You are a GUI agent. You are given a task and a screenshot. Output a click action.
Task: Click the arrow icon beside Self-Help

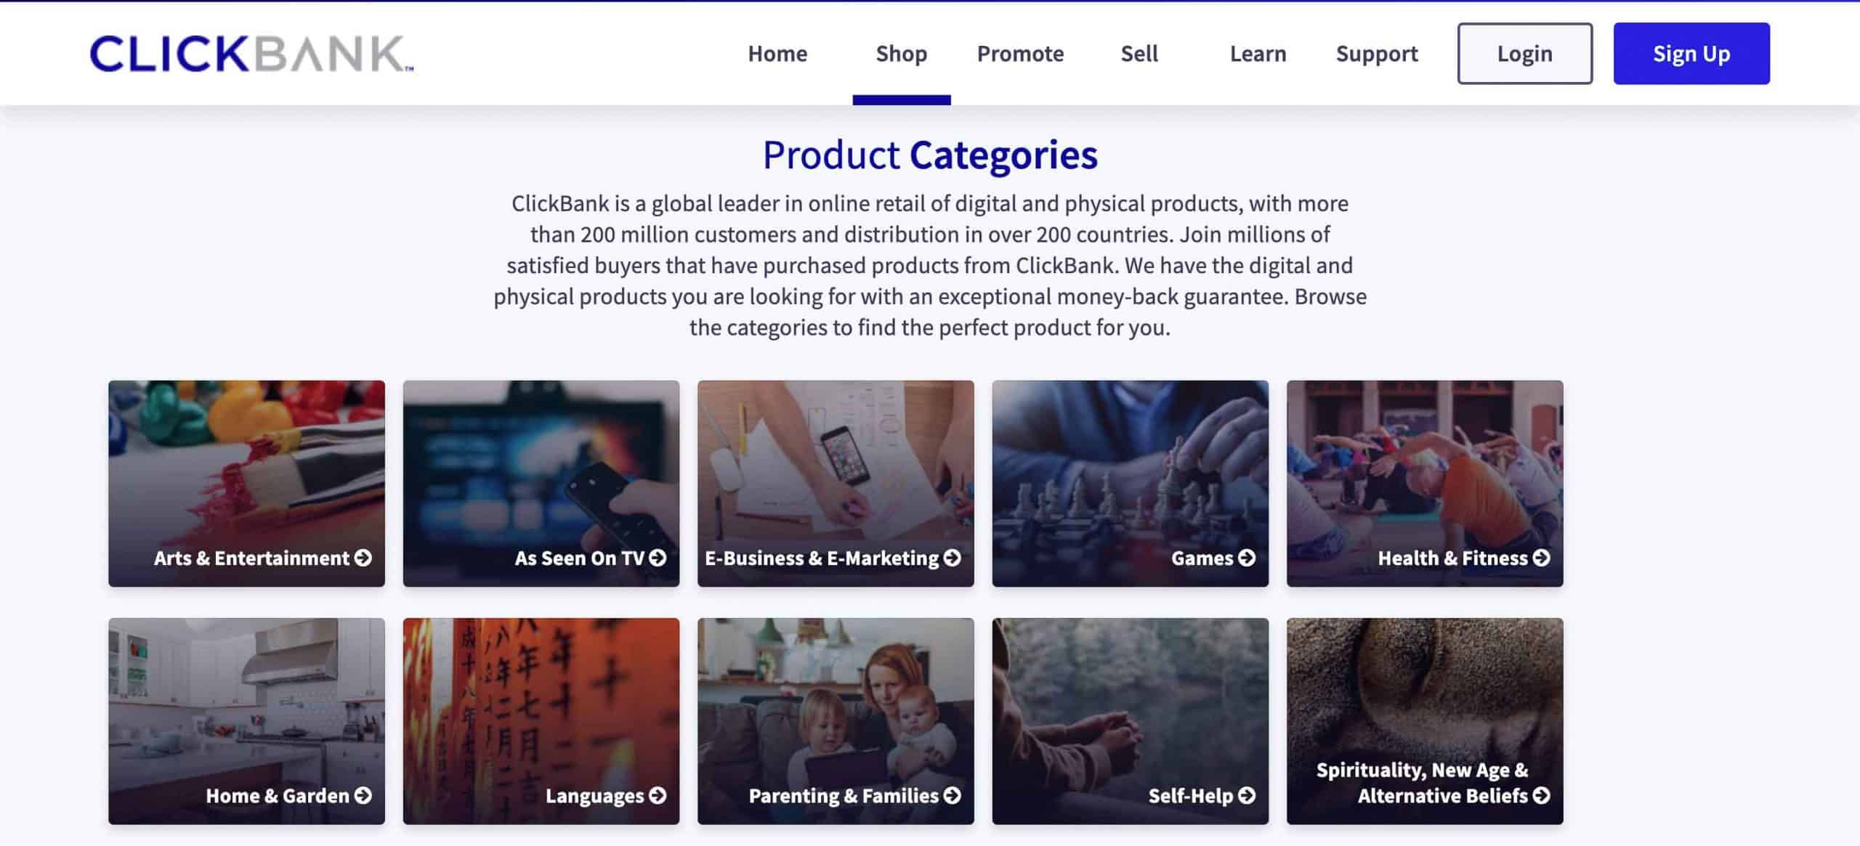[1247, 796]
